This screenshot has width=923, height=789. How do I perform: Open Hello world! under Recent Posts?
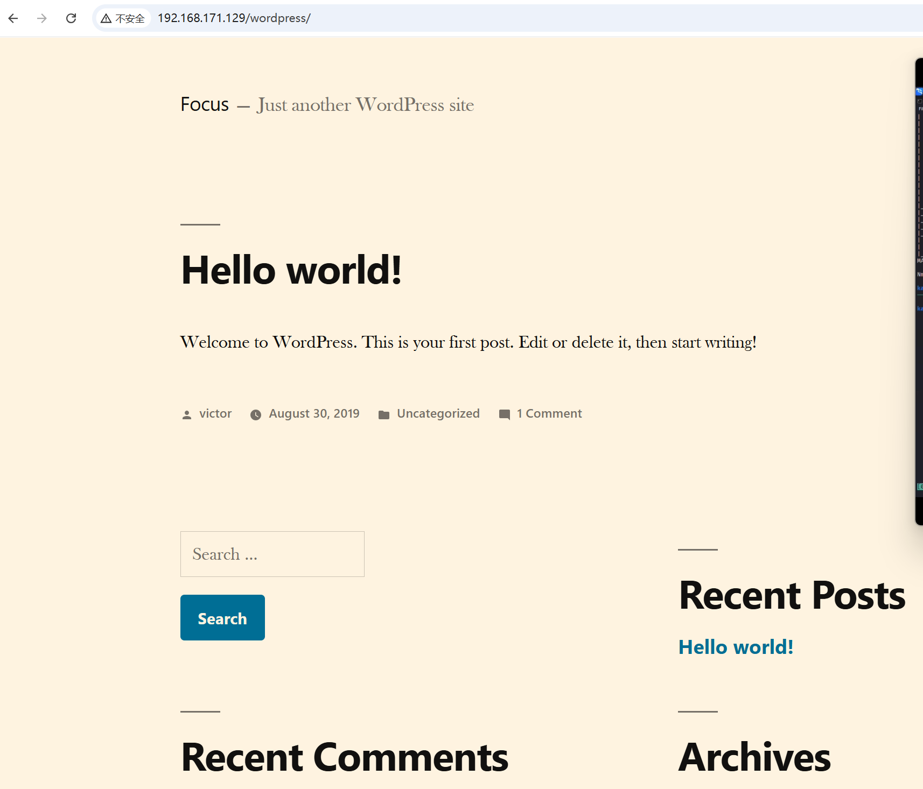pyautogui.click(x=736, y=647)
